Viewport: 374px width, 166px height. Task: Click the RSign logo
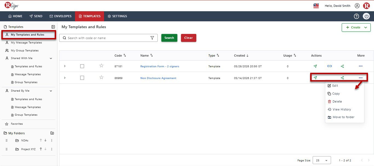pyautogui.click(x=11, y=5)
